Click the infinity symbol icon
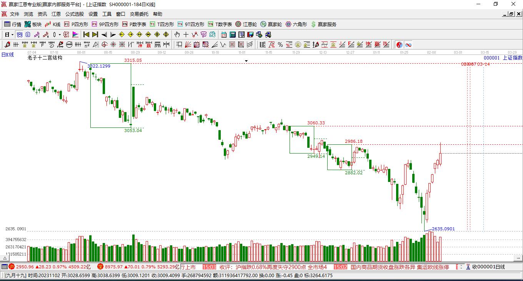The height and width of the screenshot is (281, 523). 408,45
